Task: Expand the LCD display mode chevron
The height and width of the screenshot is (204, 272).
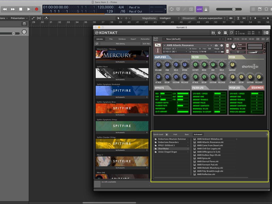Action: point(165,9)
